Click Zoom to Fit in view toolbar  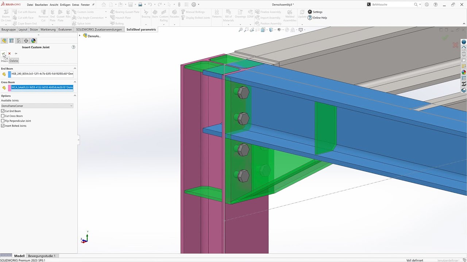[240, 30]
